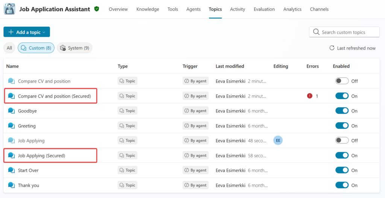
Task: Open Compare CV and position (Secured) topic
Action: tap(54, 96)
